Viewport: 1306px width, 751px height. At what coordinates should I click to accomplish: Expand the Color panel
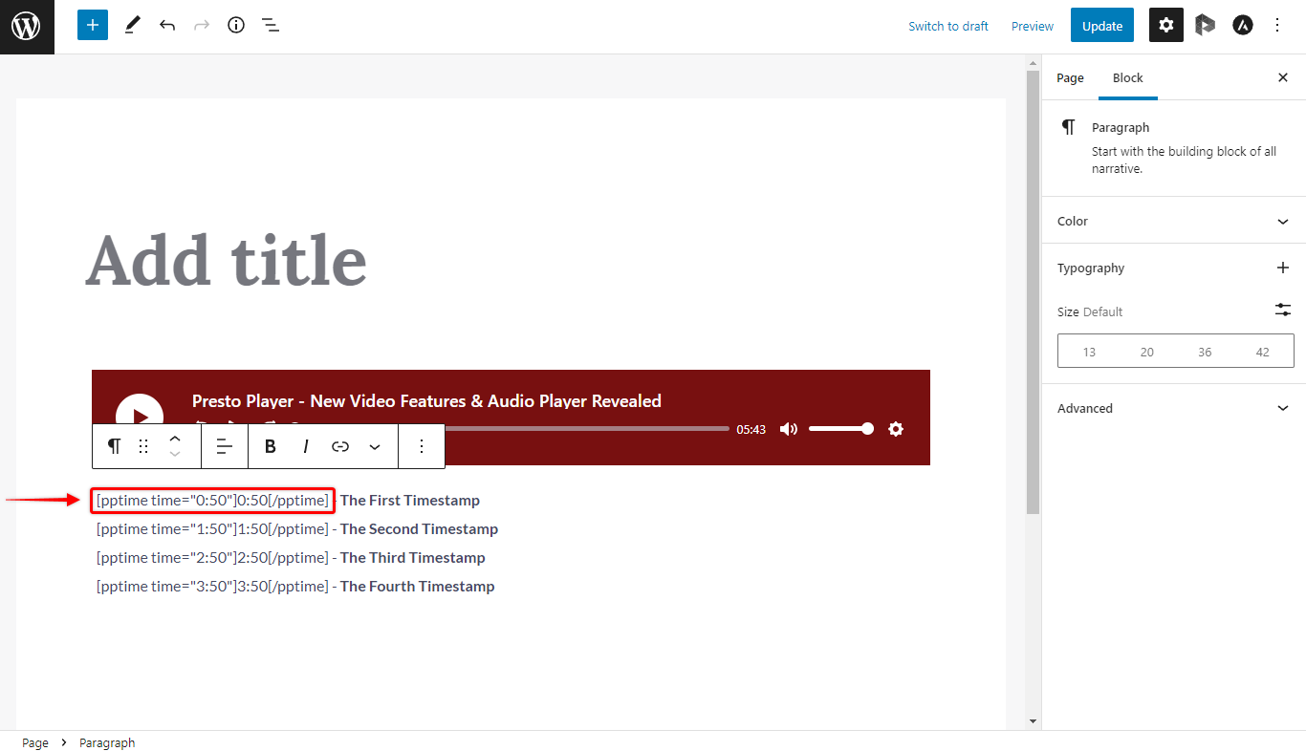pyautogui.click(x=1173, y=221)
